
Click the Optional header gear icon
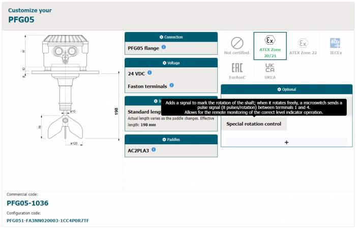[279, 90]
